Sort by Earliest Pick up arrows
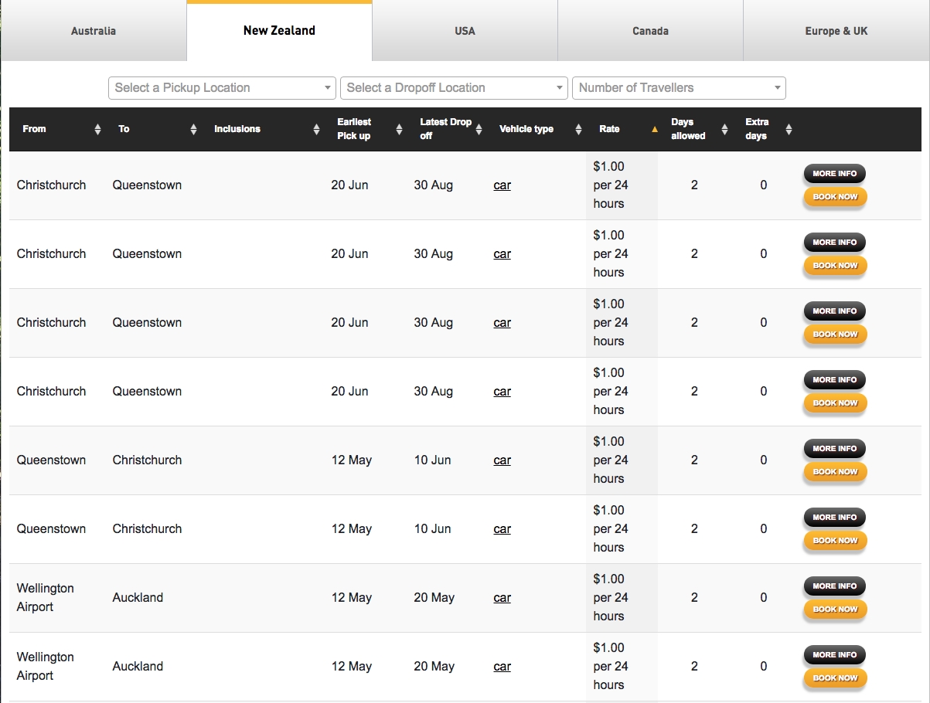 coord(399,129)
